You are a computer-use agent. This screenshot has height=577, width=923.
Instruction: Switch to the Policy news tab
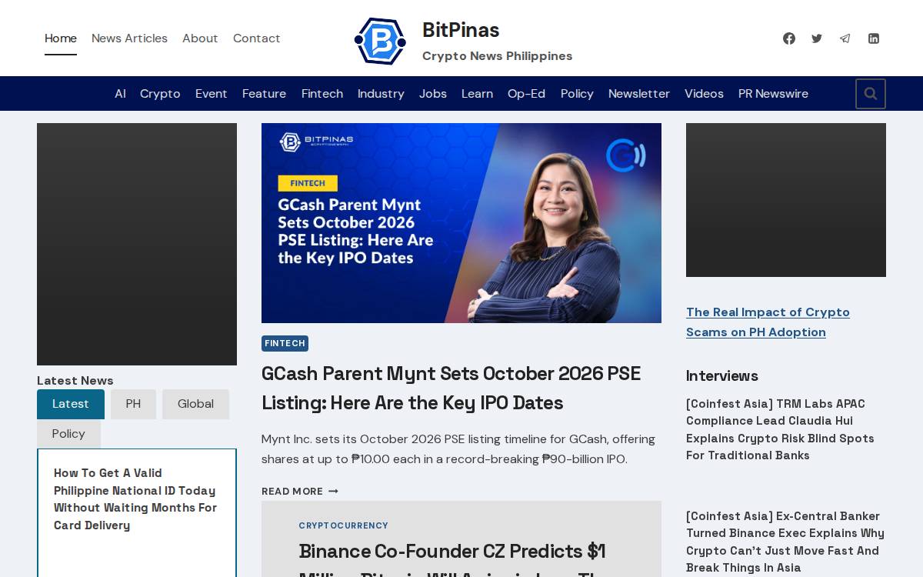click(x=68, y=434)
